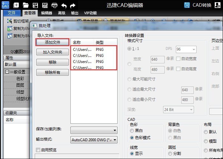This screenshot has height=159, width=223.
Task: Click the 类型 column header
Action: [x=105, y=42]
